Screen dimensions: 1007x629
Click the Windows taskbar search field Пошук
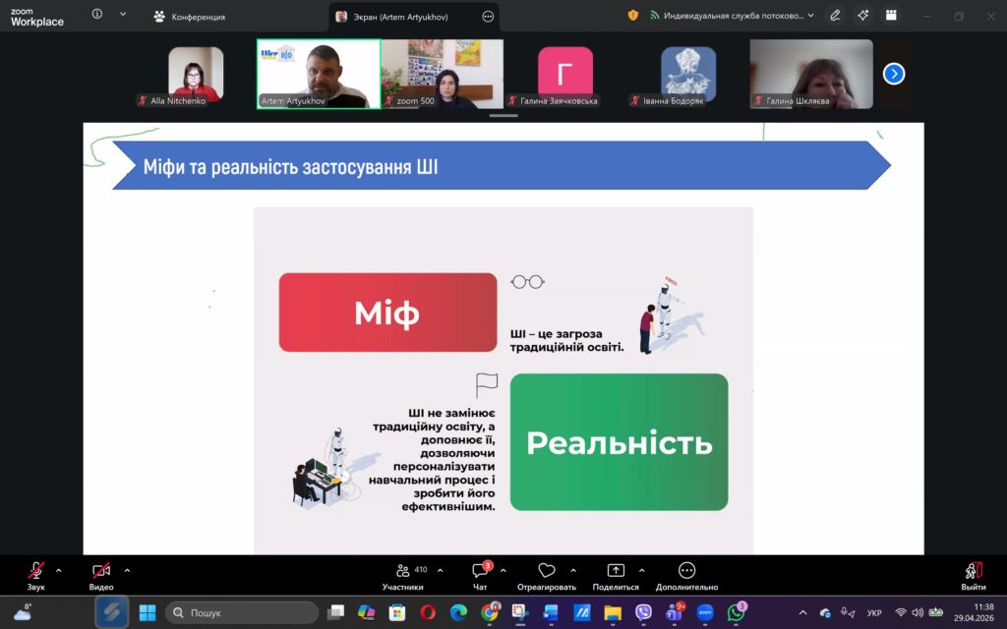[x=242, y=612]
